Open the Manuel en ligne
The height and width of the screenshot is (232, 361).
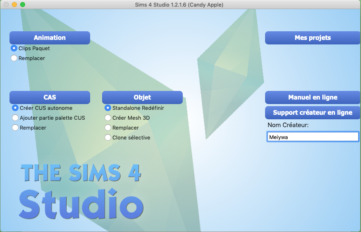(x=313, y=97)
